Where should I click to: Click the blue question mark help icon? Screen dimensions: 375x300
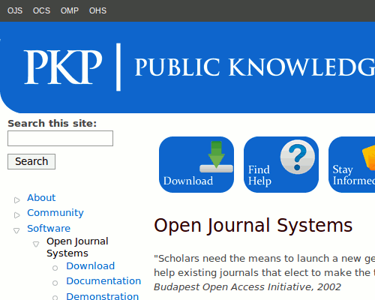pos(298,157)
